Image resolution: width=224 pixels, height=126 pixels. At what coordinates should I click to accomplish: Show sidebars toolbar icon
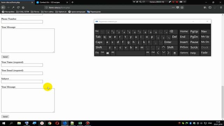pyautogui.click(x=210, y=7)
